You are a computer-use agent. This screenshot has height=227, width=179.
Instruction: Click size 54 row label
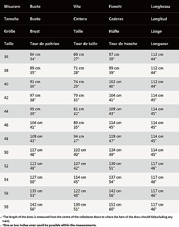tap(6, 180)
